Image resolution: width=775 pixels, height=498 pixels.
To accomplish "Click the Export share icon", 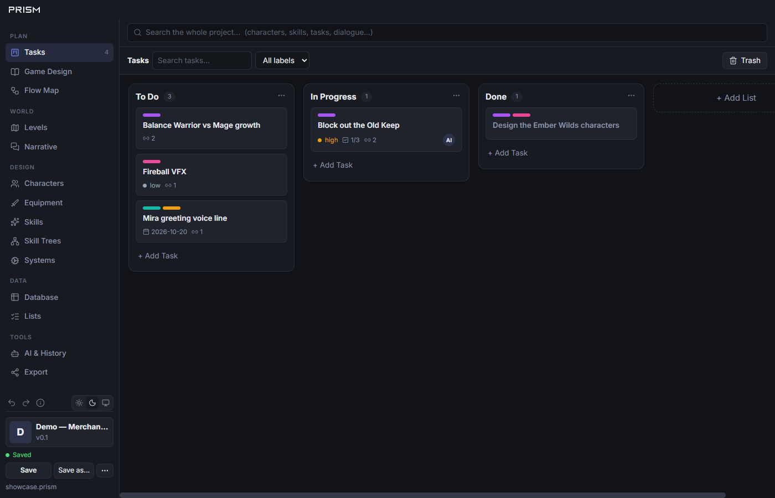I will [x=15, y=372].
